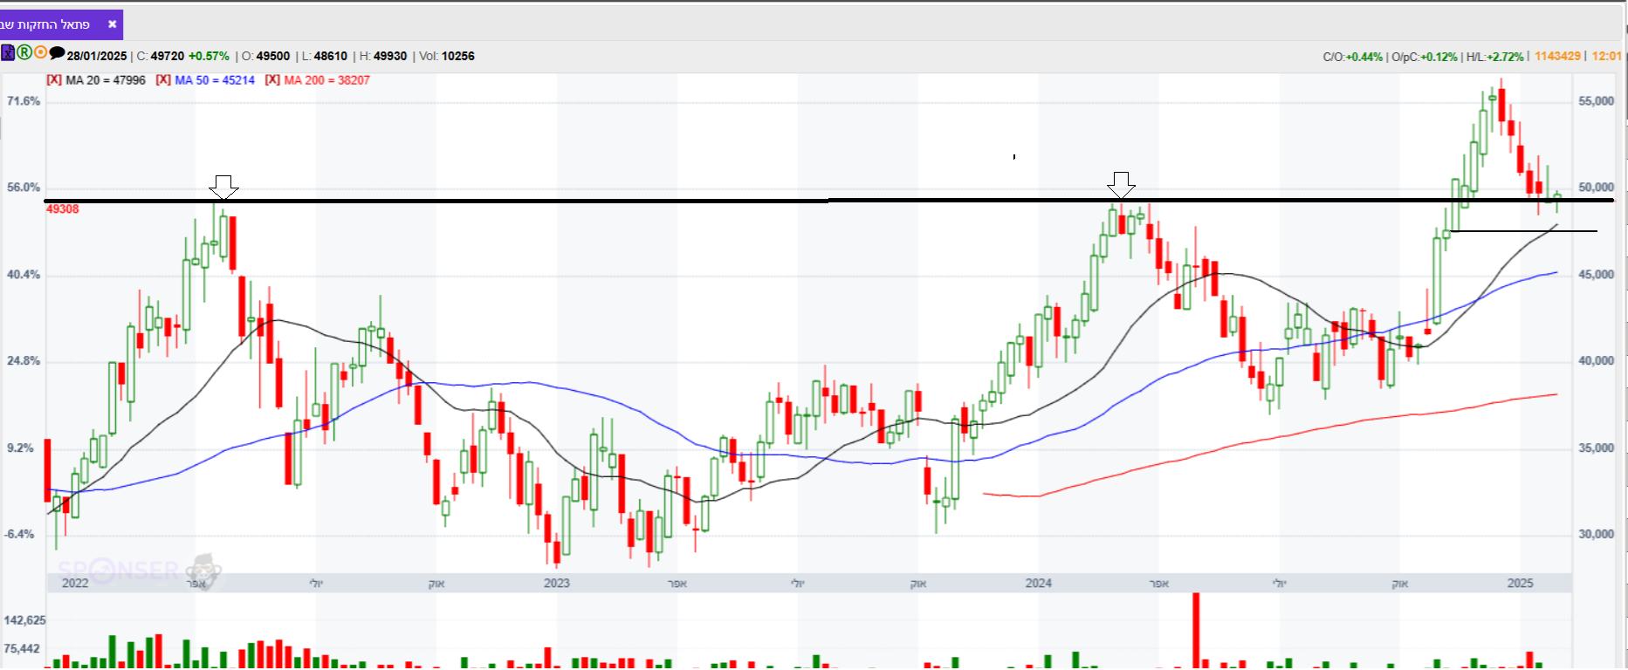Remove MA 200 indicator via its [X]
Viewport: 1628px width, 670px height.
[x=272, y=80]
